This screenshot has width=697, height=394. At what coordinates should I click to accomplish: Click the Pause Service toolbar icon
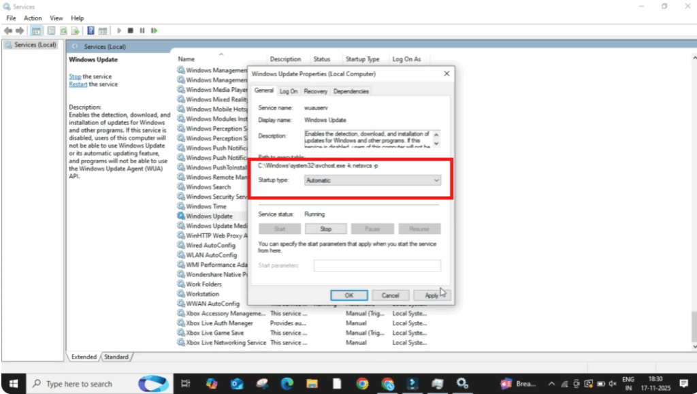(142, 31)
